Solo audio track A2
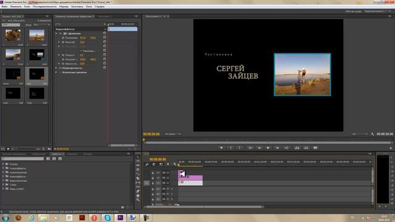This screenshot has height=222, width=395. coord(172,194)
